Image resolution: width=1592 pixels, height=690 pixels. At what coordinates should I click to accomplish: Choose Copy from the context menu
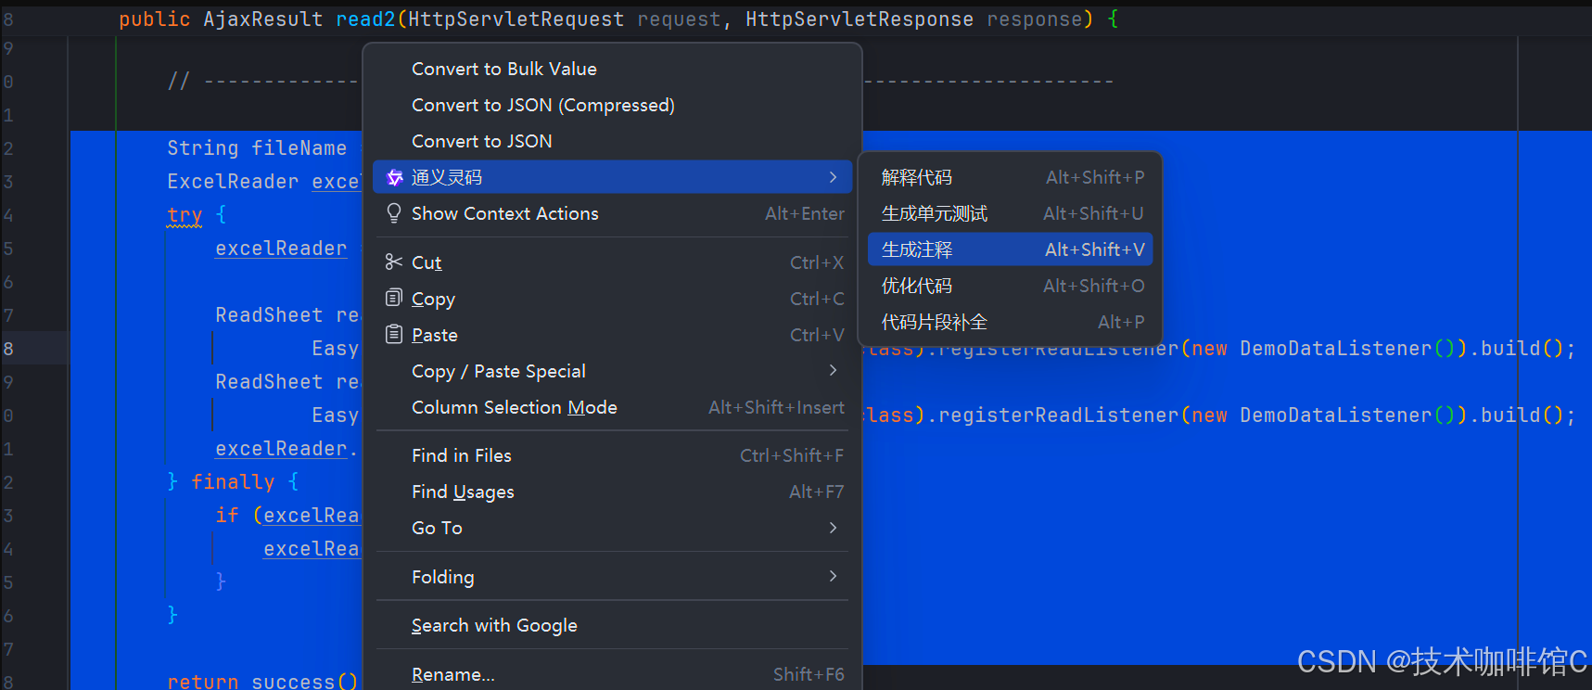tap(612, 299)
